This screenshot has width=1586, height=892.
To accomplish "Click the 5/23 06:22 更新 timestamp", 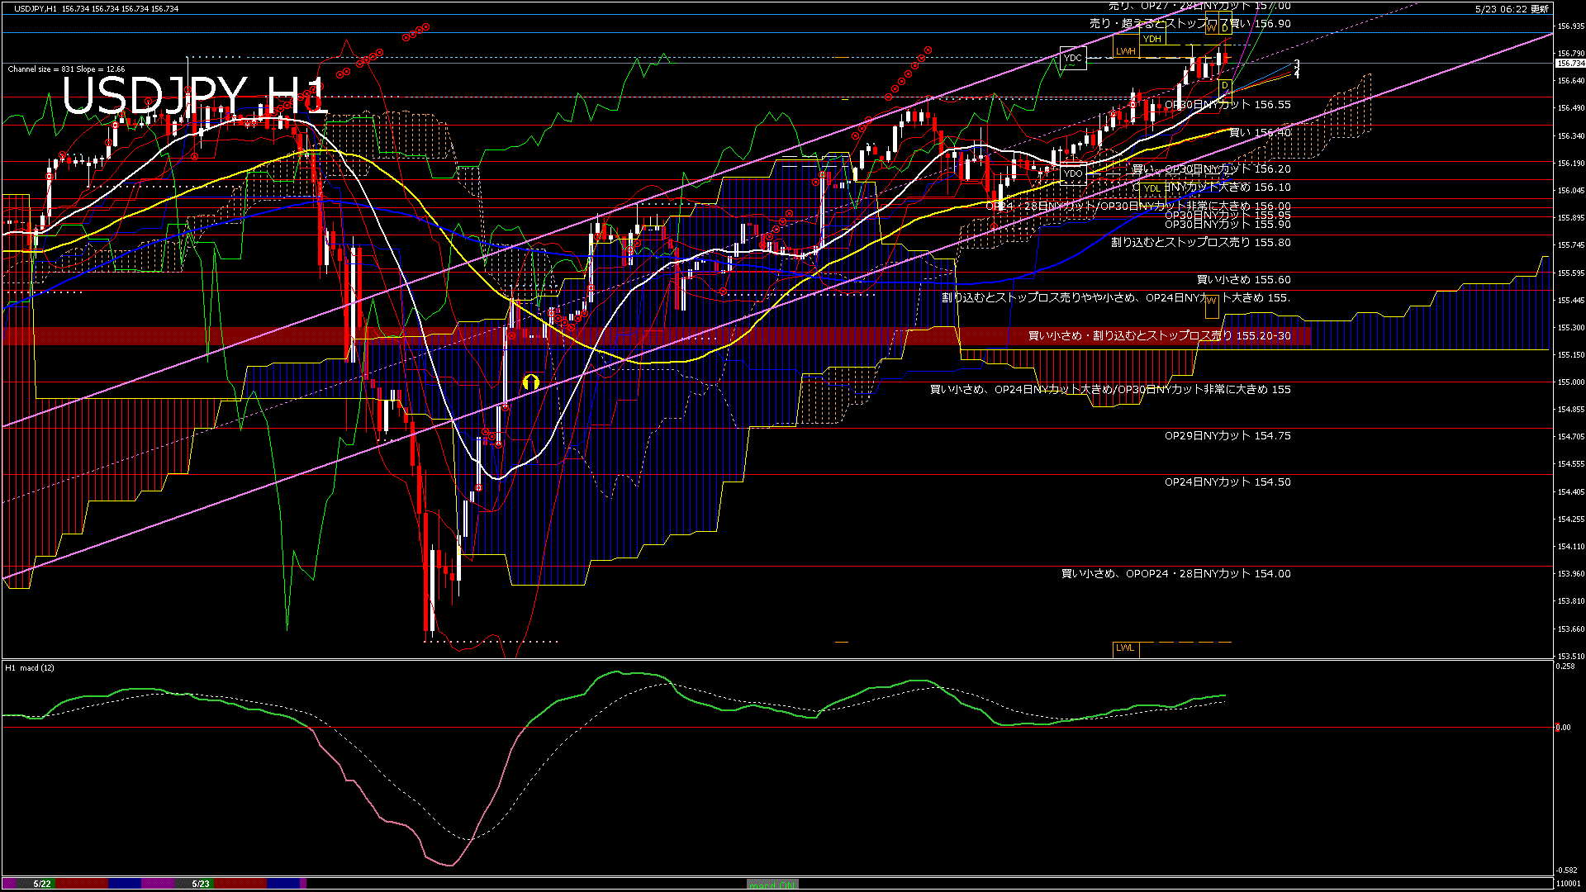I will (x=1511, y=9).
